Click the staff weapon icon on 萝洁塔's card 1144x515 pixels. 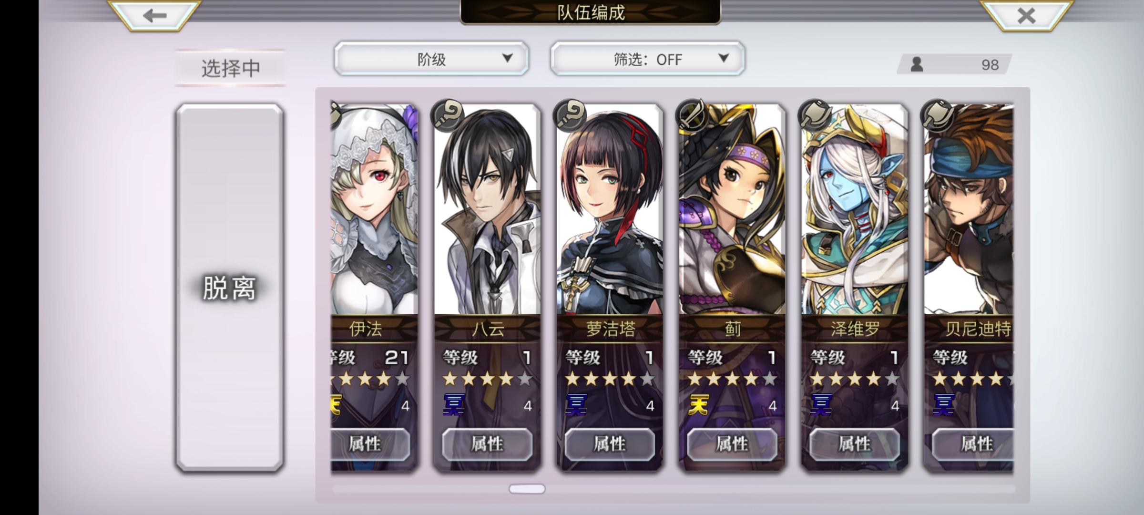coord(570,115)
